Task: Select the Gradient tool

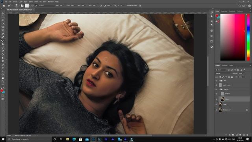Action: (3, 54)
